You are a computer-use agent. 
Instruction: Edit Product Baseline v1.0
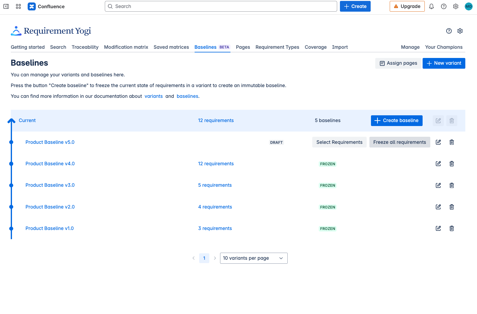439,228
